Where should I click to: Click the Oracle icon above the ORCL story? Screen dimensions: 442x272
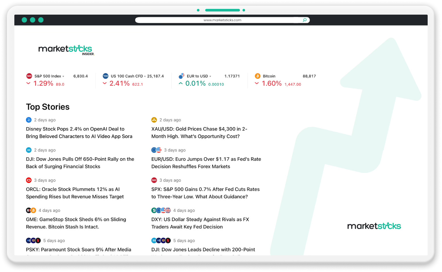tap(29, 180)
